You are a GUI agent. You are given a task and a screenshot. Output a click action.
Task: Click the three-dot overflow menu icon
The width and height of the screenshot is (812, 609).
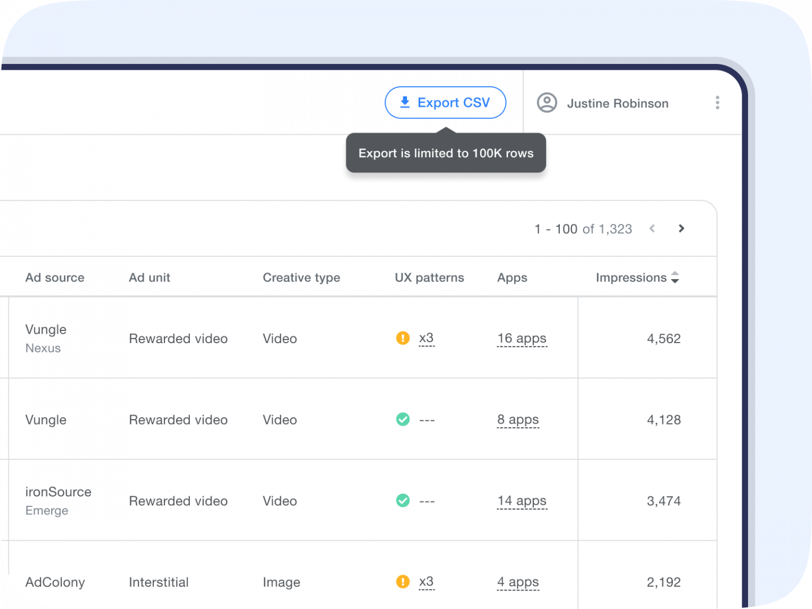(x=717, y=103)
